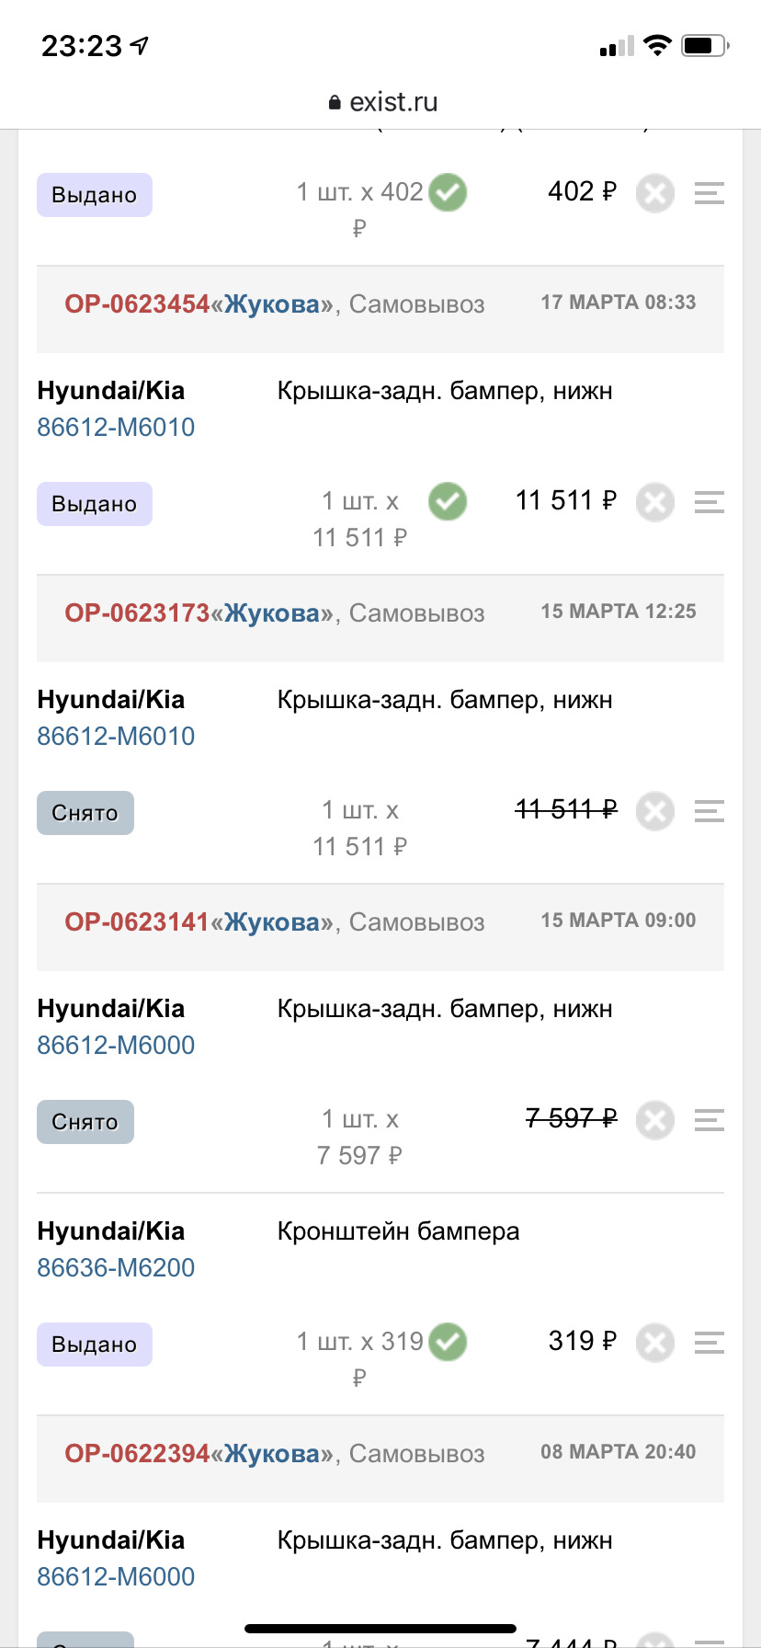This screenshot has height=1648, width=761.
Task: Click the X remove icon beside the 402 ₽ item
Action: click(x=654, y=193)
